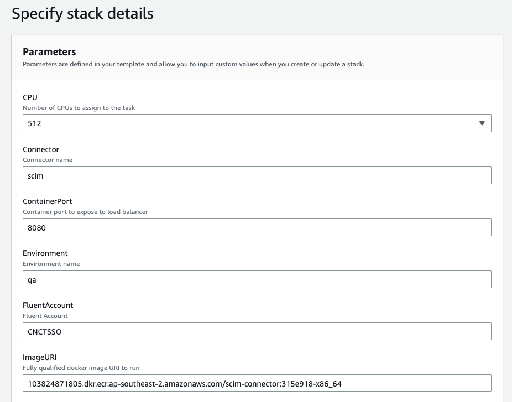Click the ContainerPort field label
This screenshot has width=512, height=402.
click(x=47, y=201)
